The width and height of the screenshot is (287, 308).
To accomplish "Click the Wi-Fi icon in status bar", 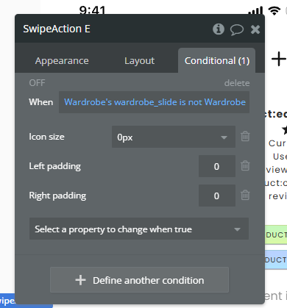I will [274, 11].
